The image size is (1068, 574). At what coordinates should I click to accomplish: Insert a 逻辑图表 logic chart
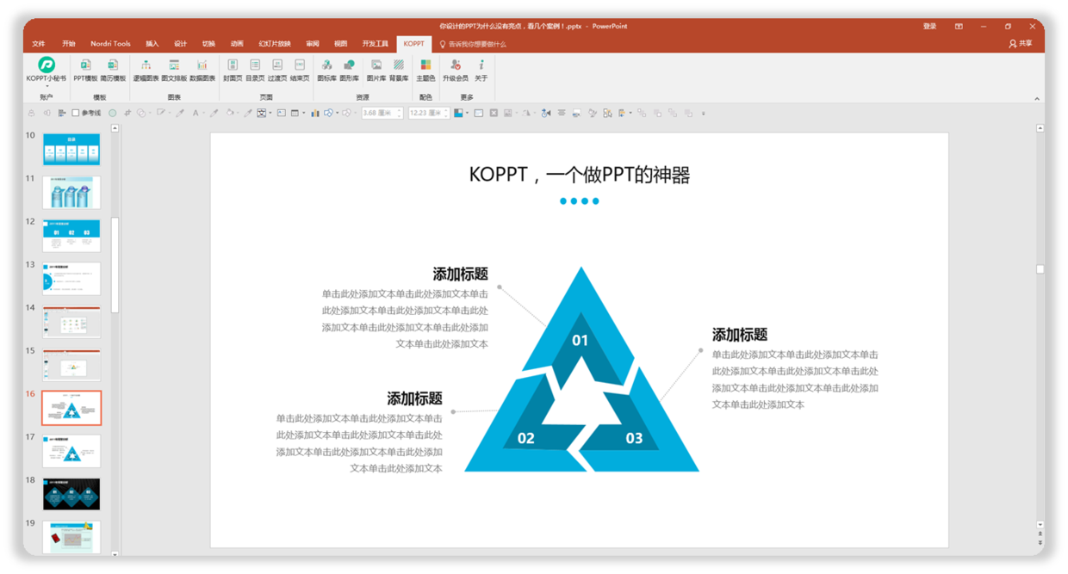(x=146, y=71)
